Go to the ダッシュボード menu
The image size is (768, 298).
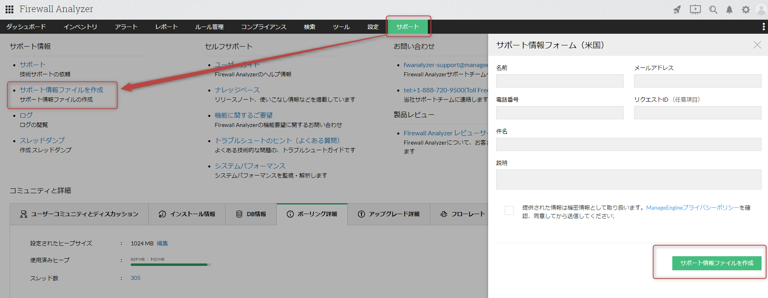coord(26,27)
